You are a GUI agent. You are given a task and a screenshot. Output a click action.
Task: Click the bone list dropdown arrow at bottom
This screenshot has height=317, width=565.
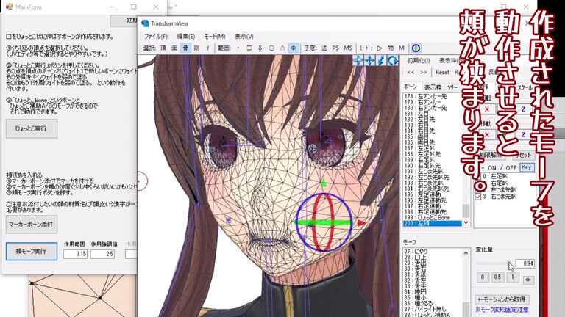[466, 223]
